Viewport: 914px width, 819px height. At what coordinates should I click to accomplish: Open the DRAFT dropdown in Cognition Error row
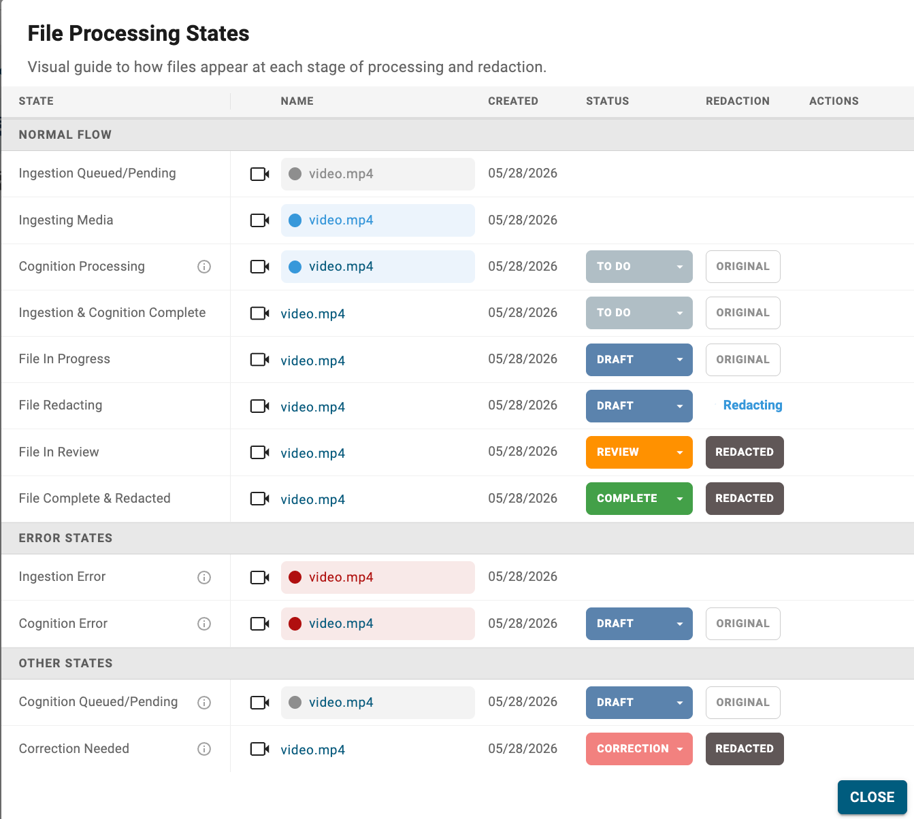tap(639, 624)
